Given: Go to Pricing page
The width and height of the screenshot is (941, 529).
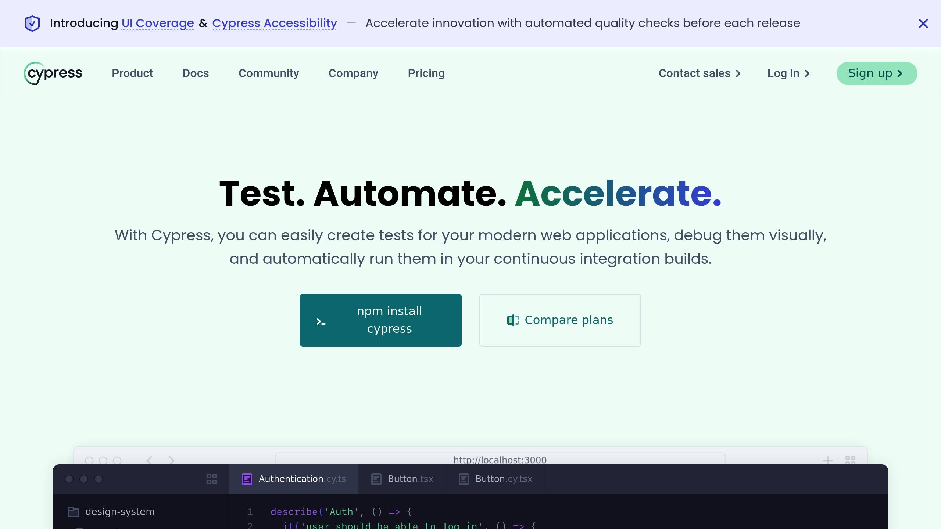Looking at the screenshot, I should [426, 73].
